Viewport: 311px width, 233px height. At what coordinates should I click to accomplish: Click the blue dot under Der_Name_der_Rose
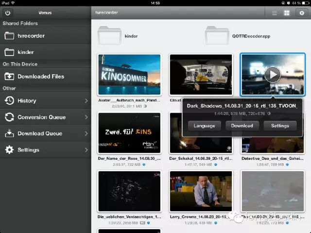144,165
